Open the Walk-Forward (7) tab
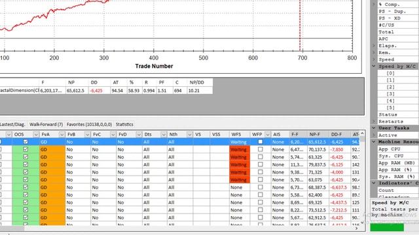419x235 pixels. [46, 125]
